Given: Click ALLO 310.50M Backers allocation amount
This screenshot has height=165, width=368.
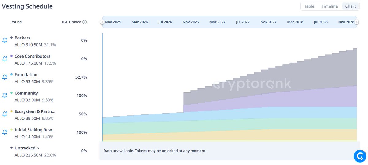Looking at the screenshot, I should (28, 45).
